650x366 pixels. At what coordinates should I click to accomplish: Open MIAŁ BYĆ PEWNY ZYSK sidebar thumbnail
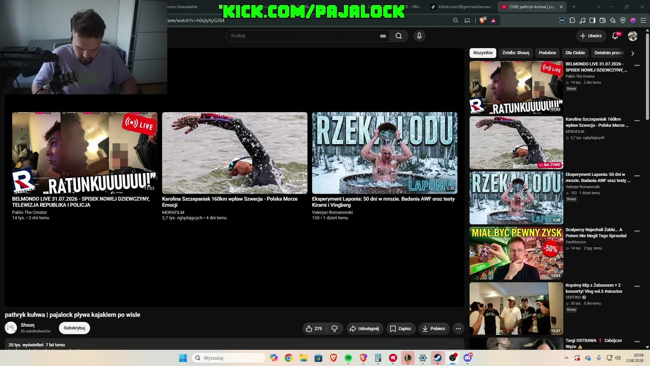coord(516,253)
